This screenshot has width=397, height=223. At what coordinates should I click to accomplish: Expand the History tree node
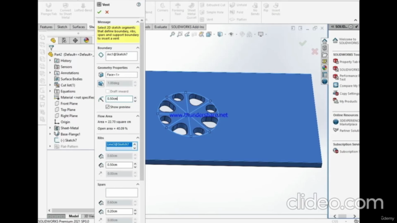(x=50, y=61)
